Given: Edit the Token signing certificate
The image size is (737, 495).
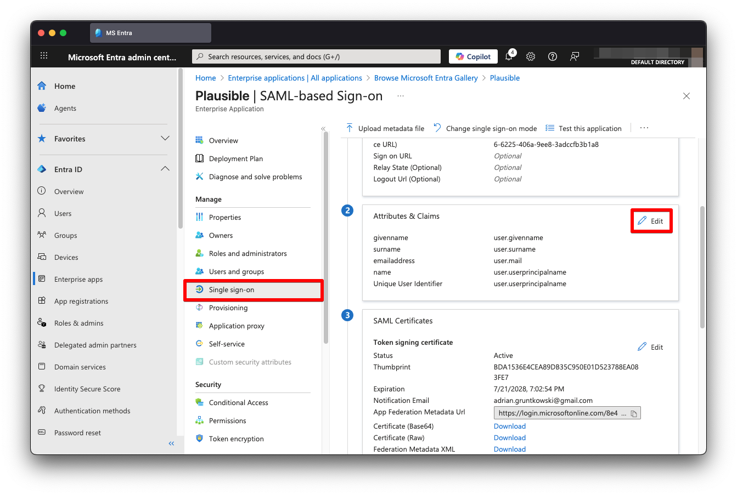Looking at the screenshot, I should [x=651, y=347].
